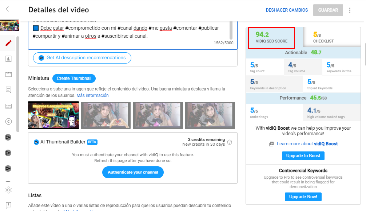Click the Authenticate your channel button
Viewport: 366px width, 211px height.
[x=133, y=173]
